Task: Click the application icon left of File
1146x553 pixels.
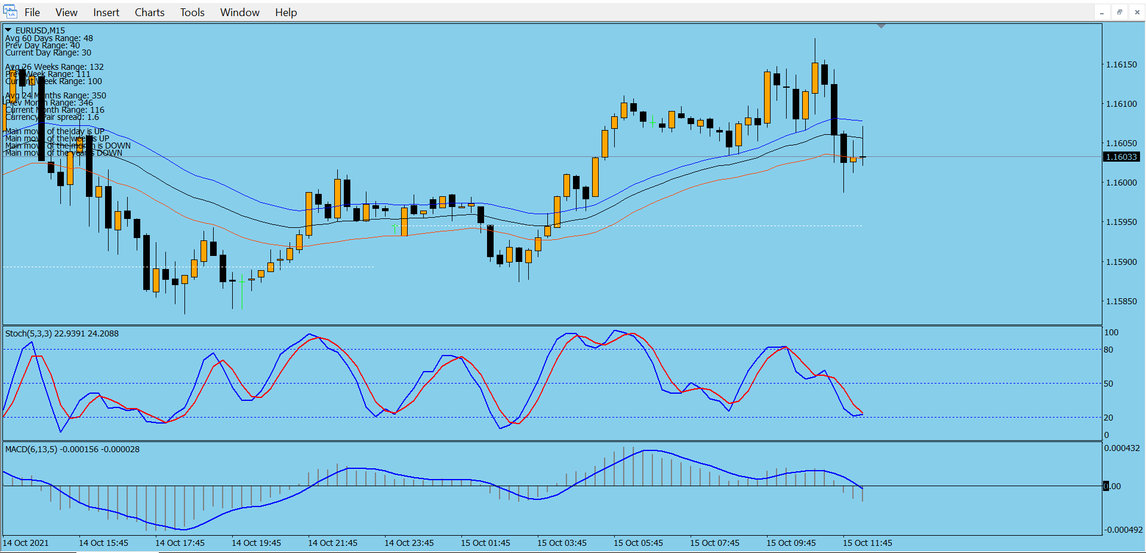Action: (x=10, y=12)
